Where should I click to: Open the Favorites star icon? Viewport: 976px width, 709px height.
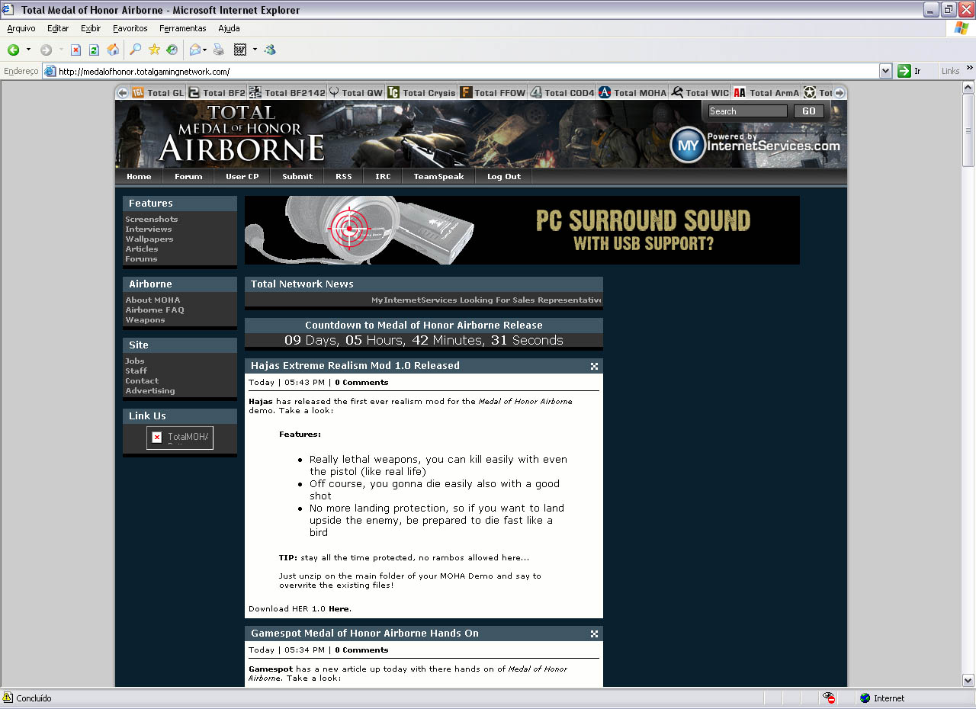point(154,50)
